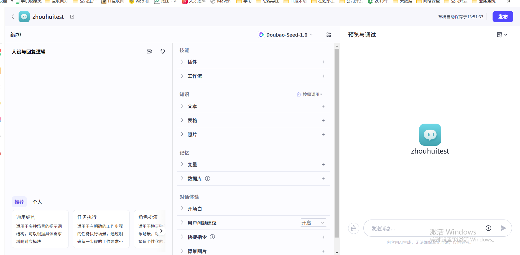Click the 编排 panel title
The height and width of the screenshot is (255, 520).
[16, 35]
